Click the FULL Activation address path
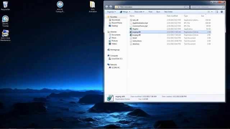This screenshot has width=230, height=129. [x=126, y=7]
